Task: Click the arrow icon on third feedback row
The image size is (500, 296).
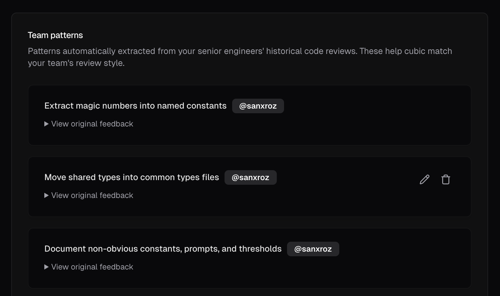Action: tap(46, 267)
